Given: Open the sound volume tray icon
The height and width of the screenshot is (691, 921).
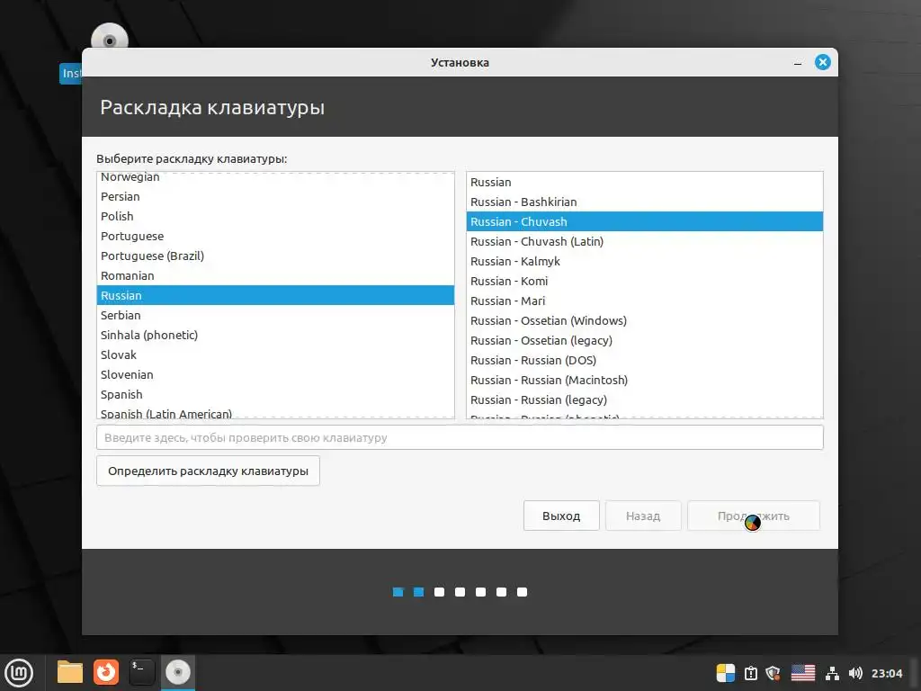Looking at the screenshot, I should 855,673.
